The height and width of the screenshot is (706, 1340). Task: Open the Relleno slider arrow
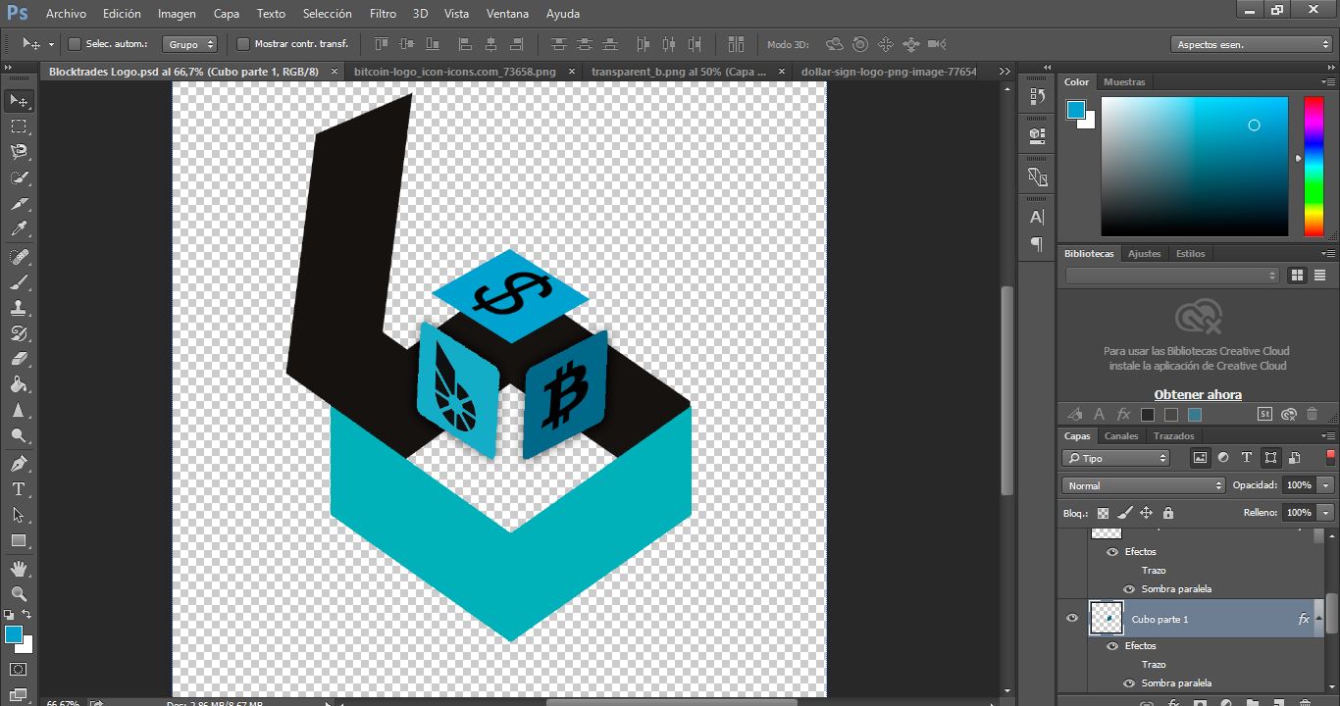tap(1326, 513)
